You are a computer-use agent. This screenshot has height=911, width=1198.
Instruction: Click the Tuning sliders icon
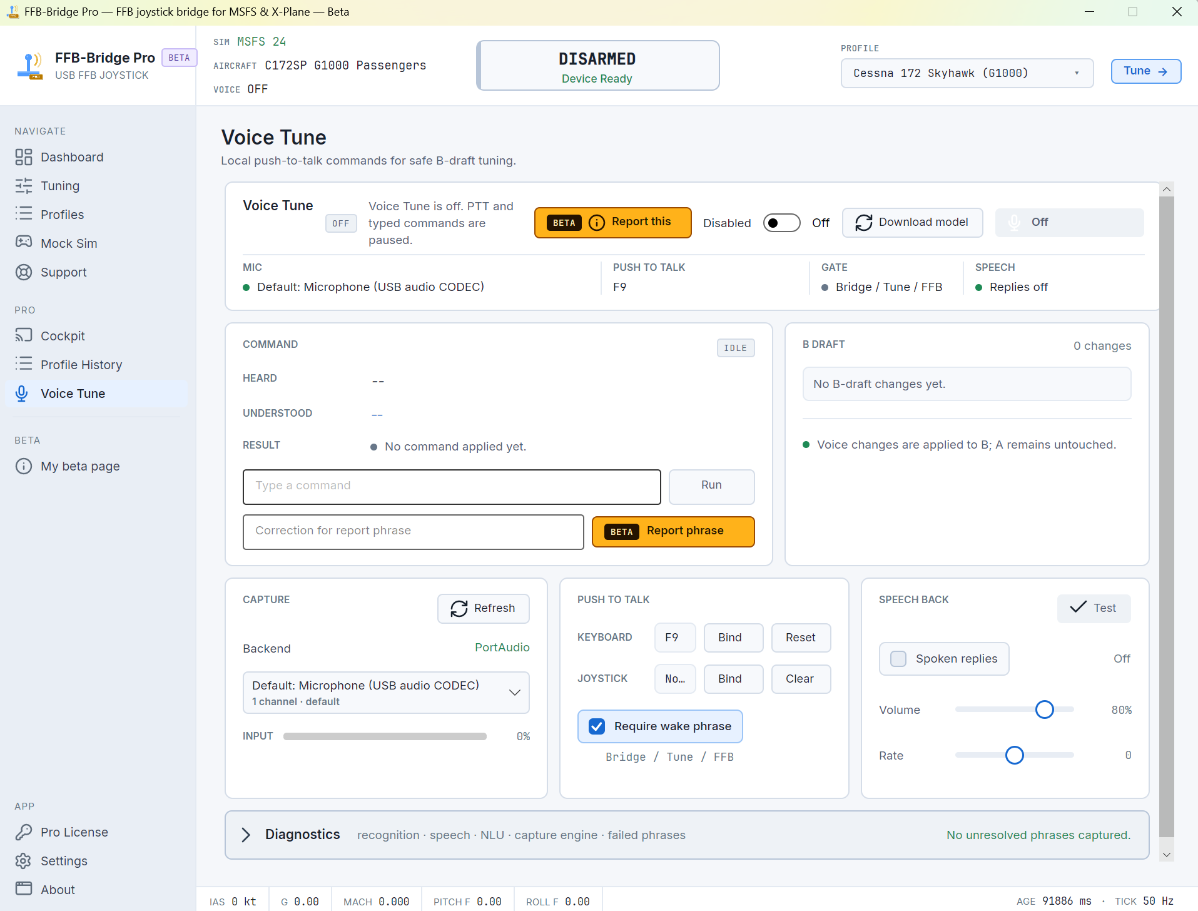24,186
